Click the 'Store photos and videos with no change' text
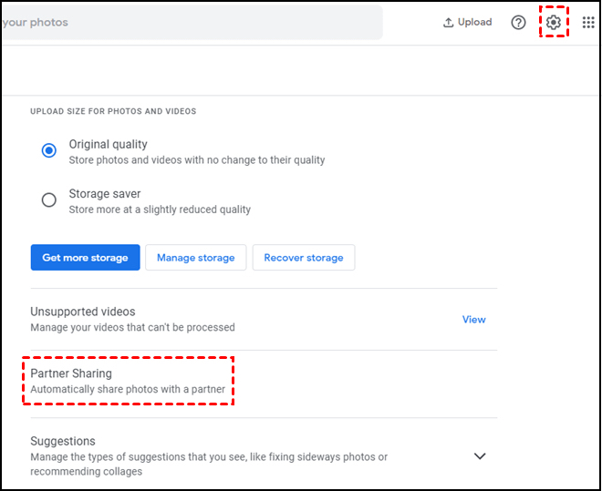This screenshot has height=491, width=602. (196, 160)
